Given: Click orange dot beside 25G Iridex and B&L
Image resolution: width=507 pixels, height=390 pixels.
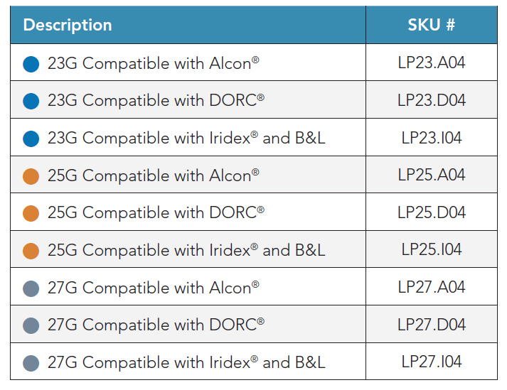Looking at the screenshot, I should 31,251.
